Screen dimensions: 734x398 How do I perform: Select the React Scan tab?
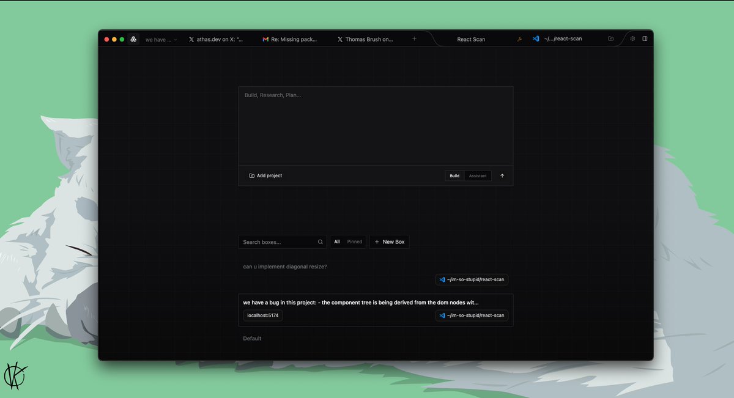coord(471,39)
